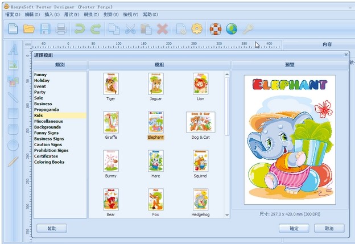The image size is (355, 244).
Task: Open the 轉換 (T) menu
Action: [92, 14]
